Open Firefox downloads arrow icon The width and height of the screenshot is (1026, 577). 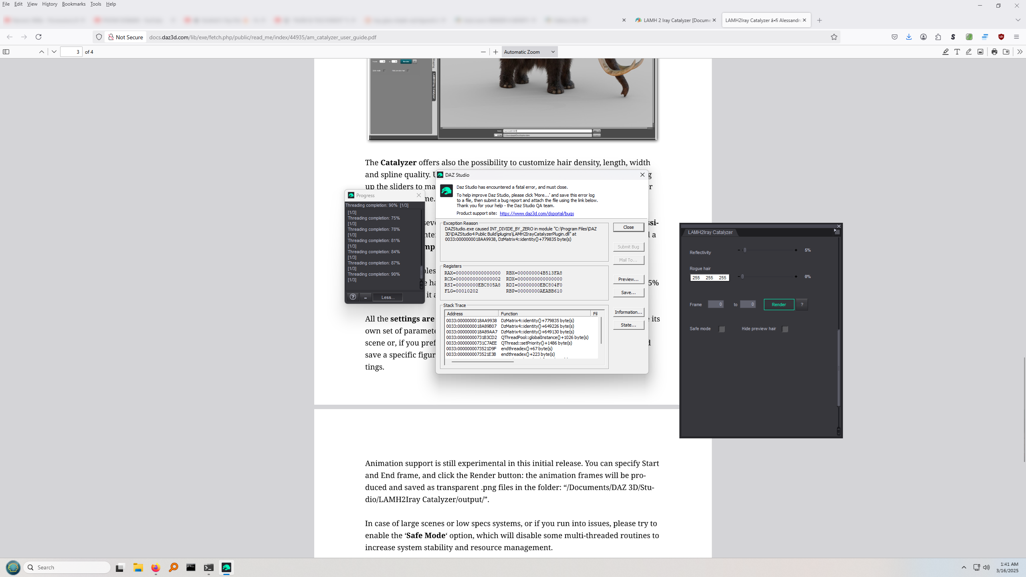click(909, 37)
